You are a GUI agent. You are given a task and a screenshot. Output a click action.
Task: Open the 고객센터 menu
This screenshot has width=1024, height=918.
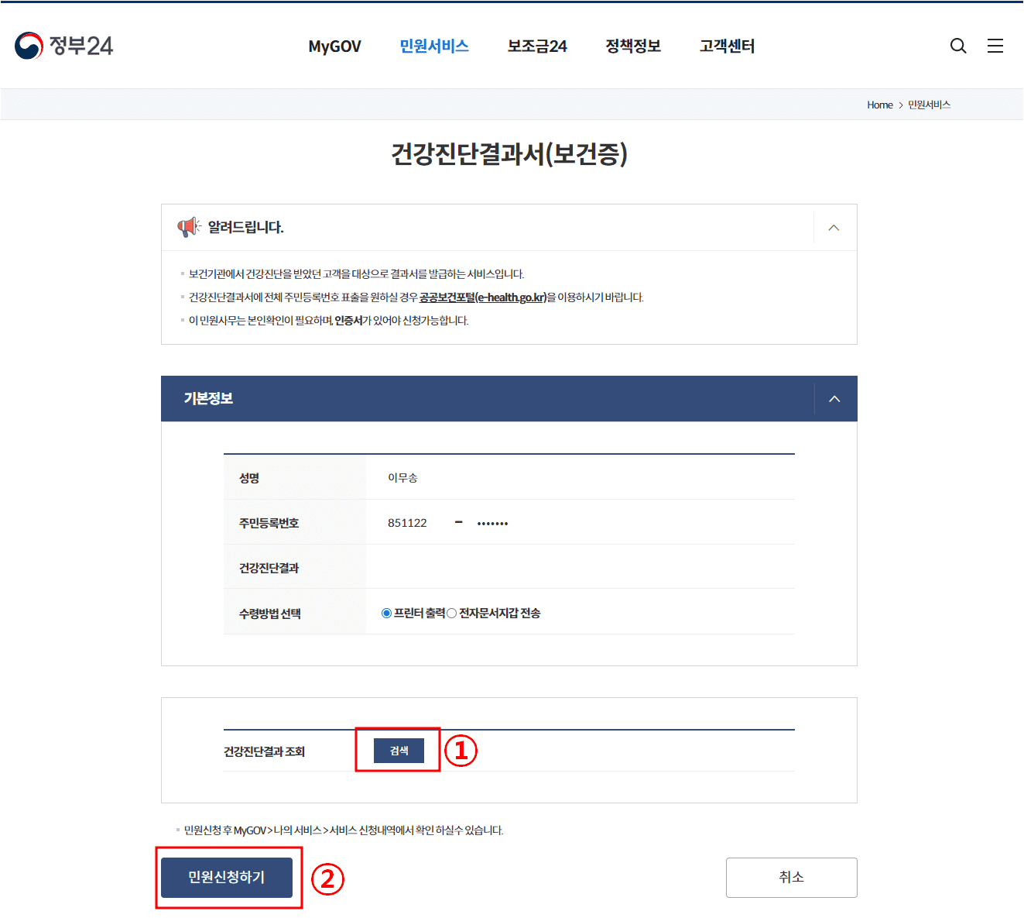[727, 46]
